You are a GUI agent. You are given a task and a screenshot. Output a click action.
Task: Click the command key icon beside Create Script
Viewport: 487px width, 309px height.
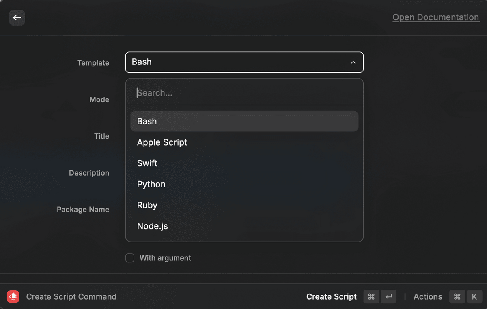click(371, 296)
